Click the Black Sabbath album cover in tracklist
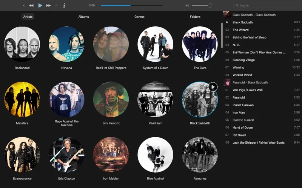Image resolution: width=302 pixels, height=188 pixels. coord(227,15)
